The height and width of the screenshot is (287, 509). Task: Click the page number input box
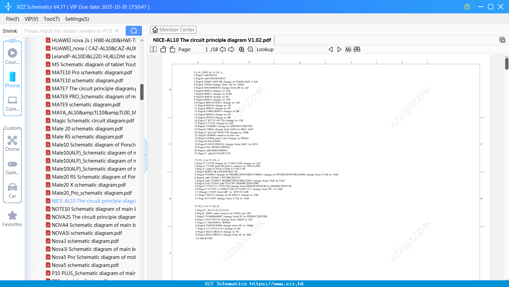tap(202, 50)
